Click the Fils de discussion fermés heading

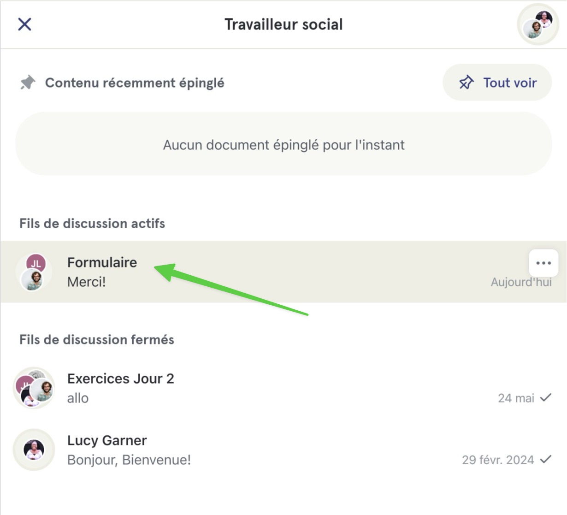[x=96, y=339]
